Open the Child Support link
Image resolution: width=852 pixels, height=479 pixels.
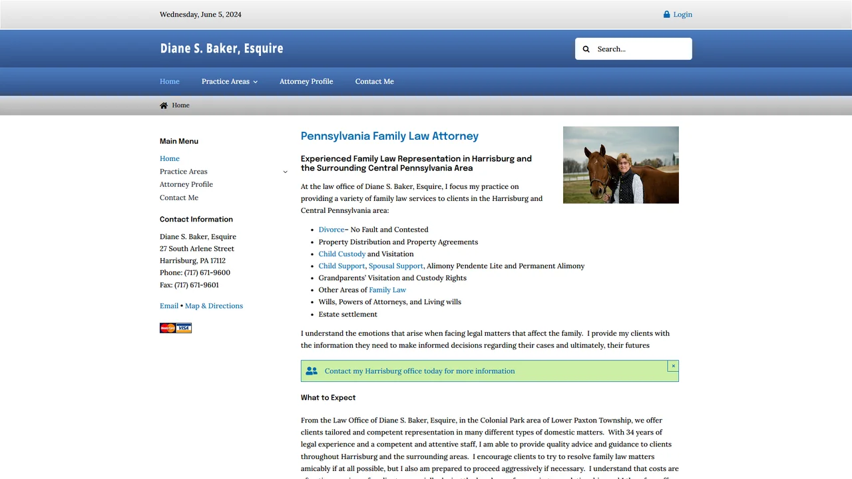tap(341, 266)
